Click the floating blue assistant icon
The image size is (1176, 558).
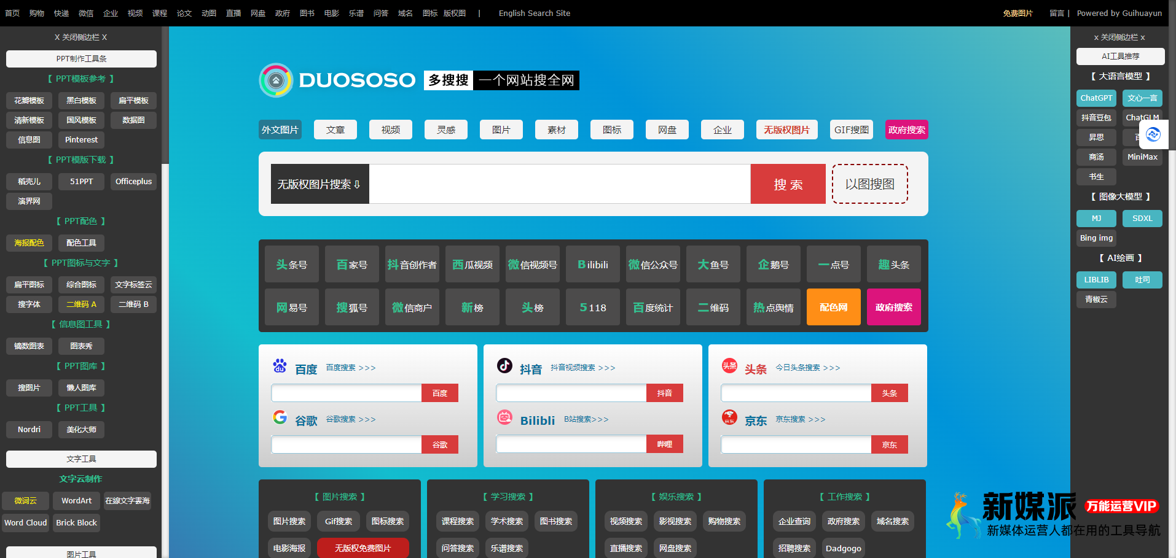(1153, 134)
